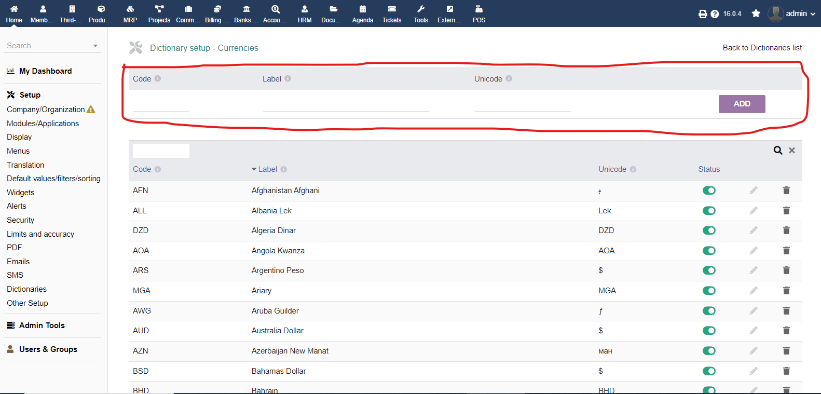The image size is (821, 394).
Task: Open the Display setup page
Action: point(19,137)
